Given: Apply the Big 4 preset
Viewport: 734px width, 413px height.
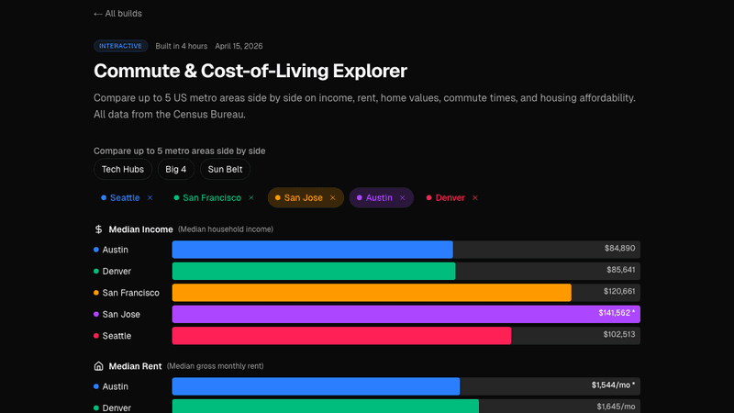Looking at the screenshot, I should click(175, 169).
